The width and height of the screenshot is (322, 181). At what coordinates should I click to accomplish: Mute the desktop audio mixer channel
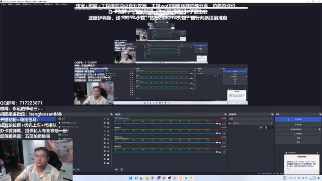pyautogui.click(x=220, y=152)
